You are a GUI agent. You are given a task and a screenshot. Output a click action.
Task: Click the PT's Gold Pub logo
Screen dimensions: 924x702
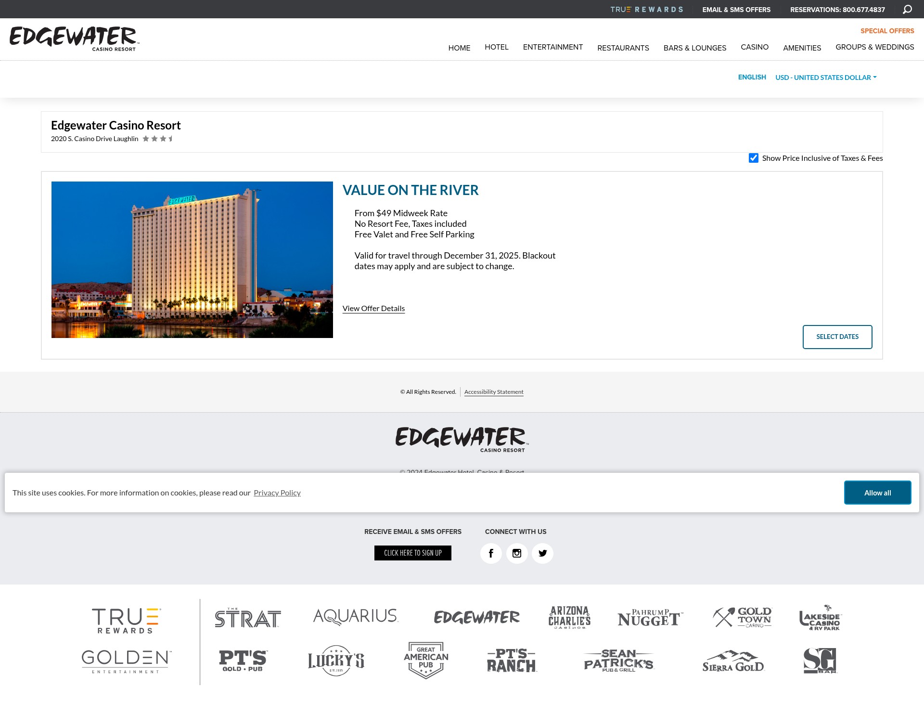(243, 661)
